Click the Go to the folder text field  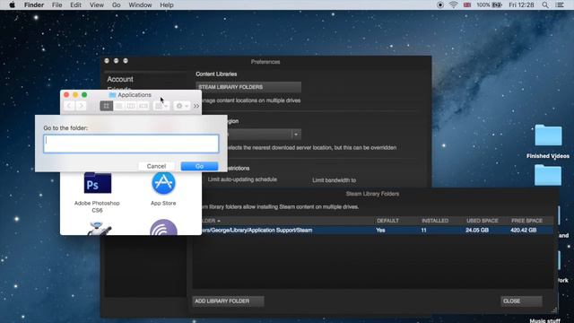point(131,144)
